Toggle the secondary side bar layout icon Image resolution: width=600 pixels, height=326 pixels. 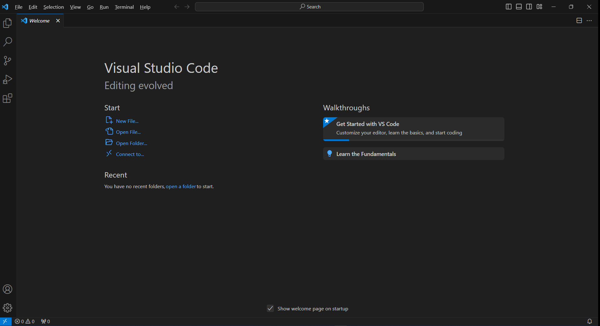click(x=529, y=7)
